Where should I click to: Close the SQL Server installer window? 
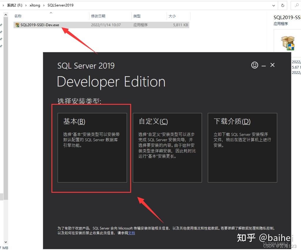[272, 65]
